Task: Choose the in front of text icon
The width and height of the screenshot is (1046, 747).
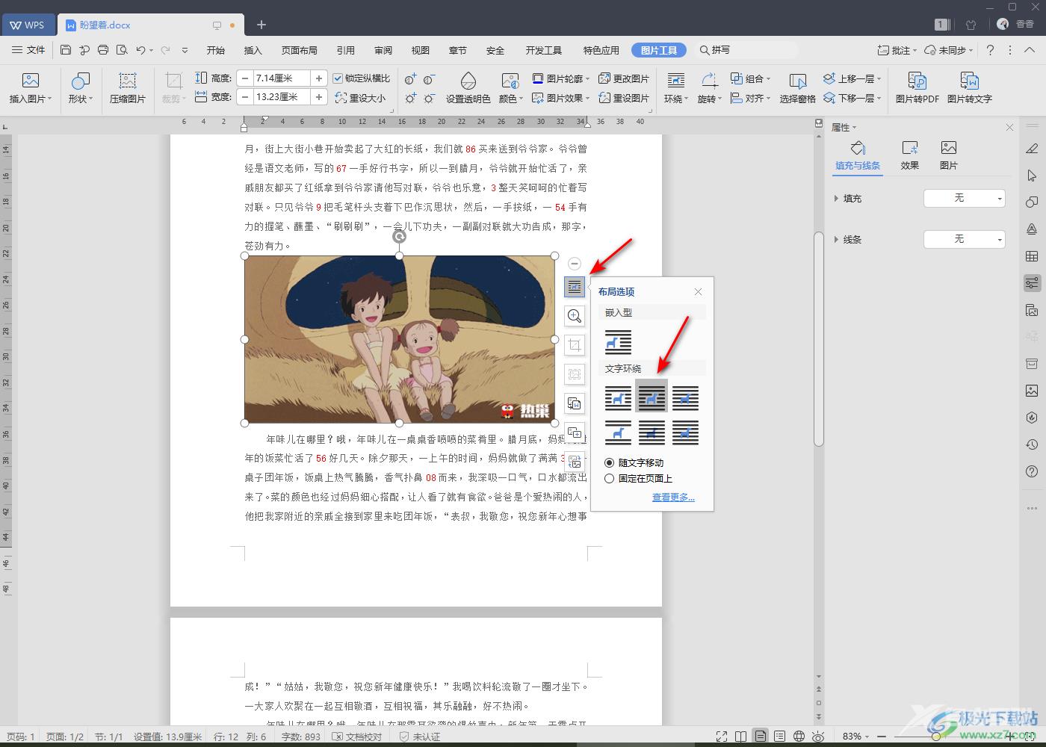Action: [685, 433]
